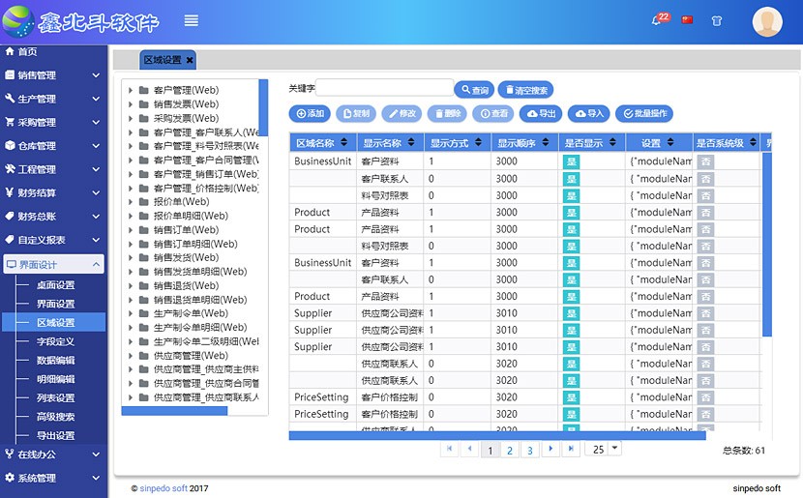Open the notification bell with 22 alerts

click(659, 19)
